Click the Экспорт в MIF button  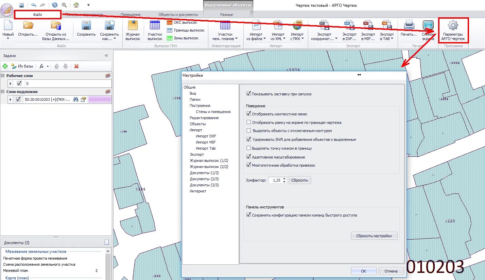pos(368,30)
